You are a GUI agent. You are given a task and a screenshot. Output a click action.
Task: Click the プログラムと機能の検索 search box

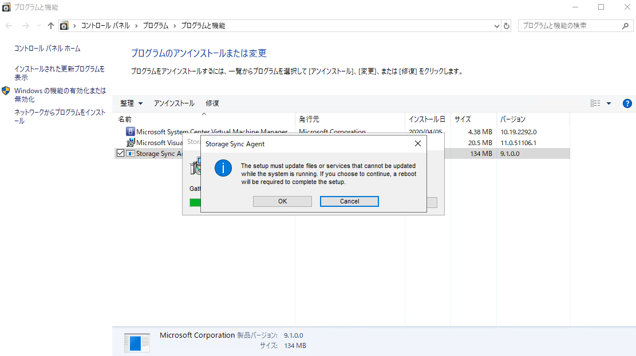[x=570, y=26]
